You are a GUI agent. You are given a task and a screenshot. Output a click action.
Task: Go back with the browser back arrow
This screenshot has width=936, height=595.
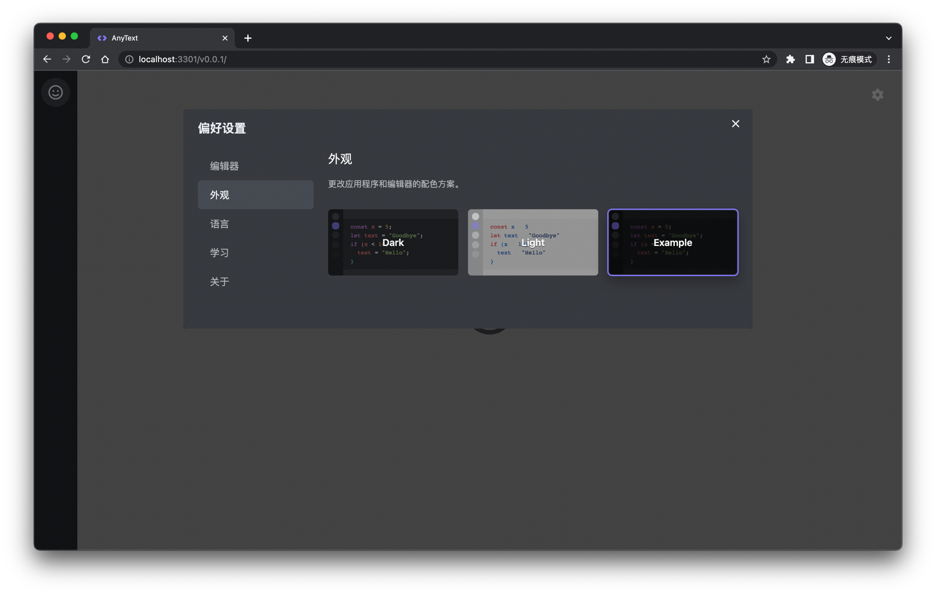click(x=47, y=59)
